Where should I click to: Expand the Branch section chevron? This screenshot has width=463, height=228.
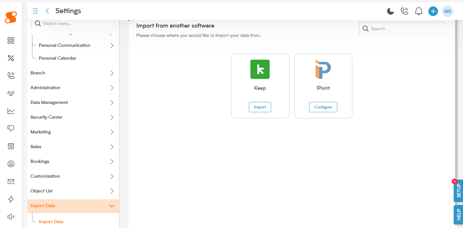tap(112, 73)
